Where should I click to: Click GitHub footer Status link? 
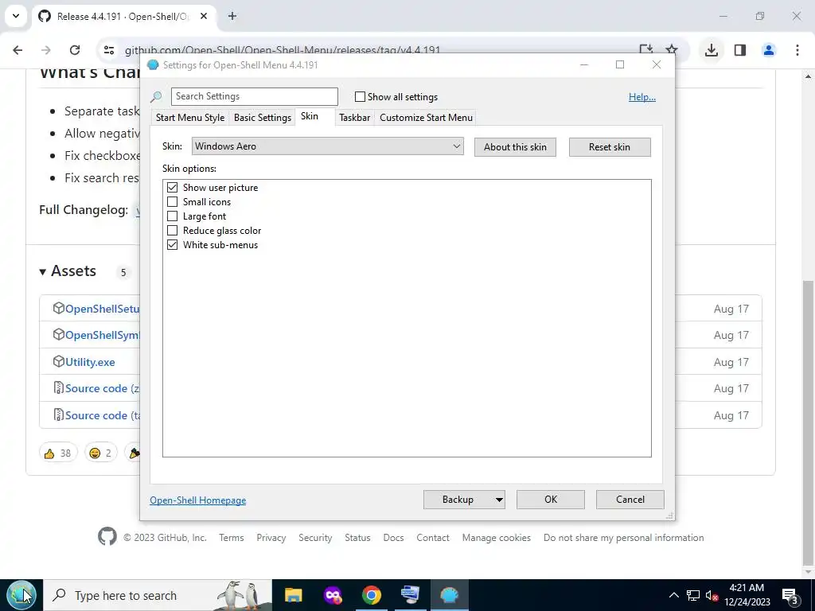point(357,538)
